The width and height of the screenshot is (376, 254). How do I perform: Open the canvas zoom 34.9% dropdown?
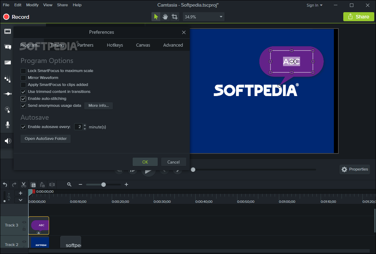204,17
